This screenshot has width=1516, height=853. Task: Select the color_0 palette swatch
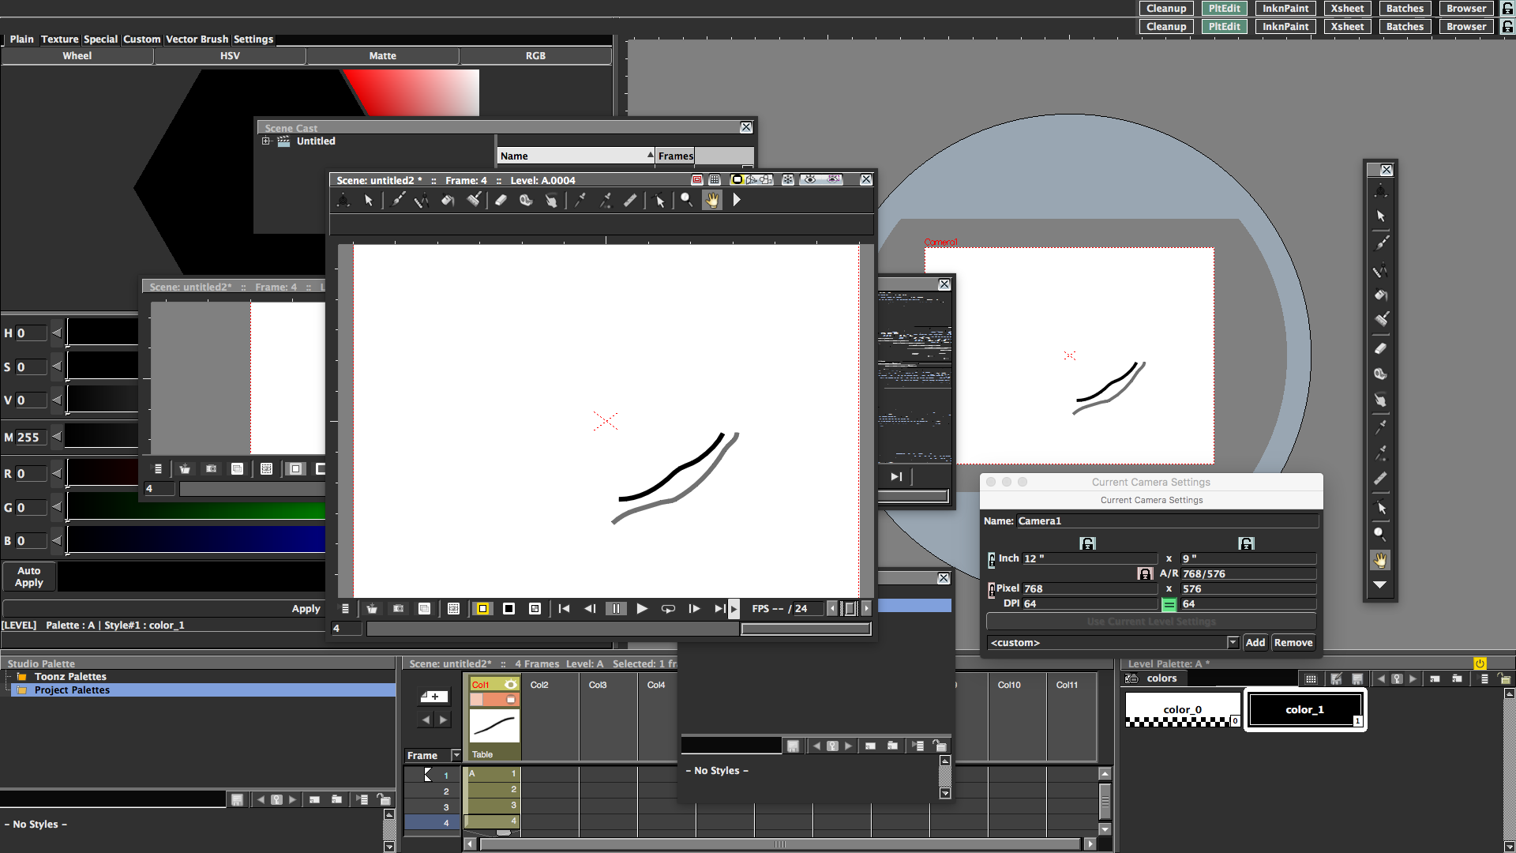tap(1182, 709)
